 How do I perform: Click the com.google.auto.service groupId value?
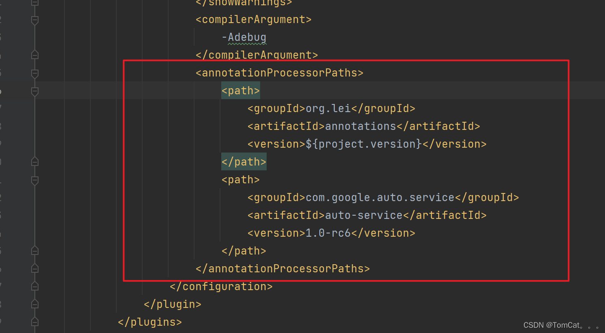coord(380,197)
